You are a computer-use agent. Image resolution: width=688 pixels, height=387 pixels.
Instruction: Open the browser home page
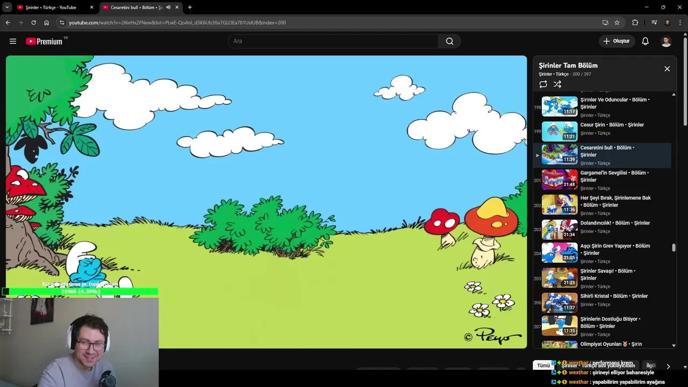(x=47, y=23)
